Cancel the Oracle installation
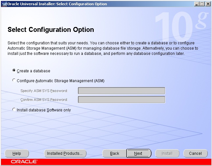Screen dimensions: 212x166 [195, 153]
